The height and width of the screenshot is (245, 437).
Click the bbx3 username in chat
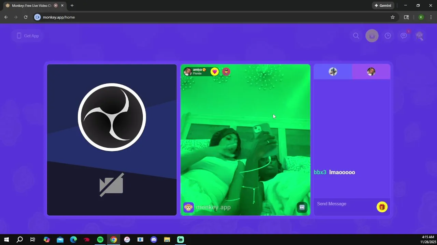[320, 172]
